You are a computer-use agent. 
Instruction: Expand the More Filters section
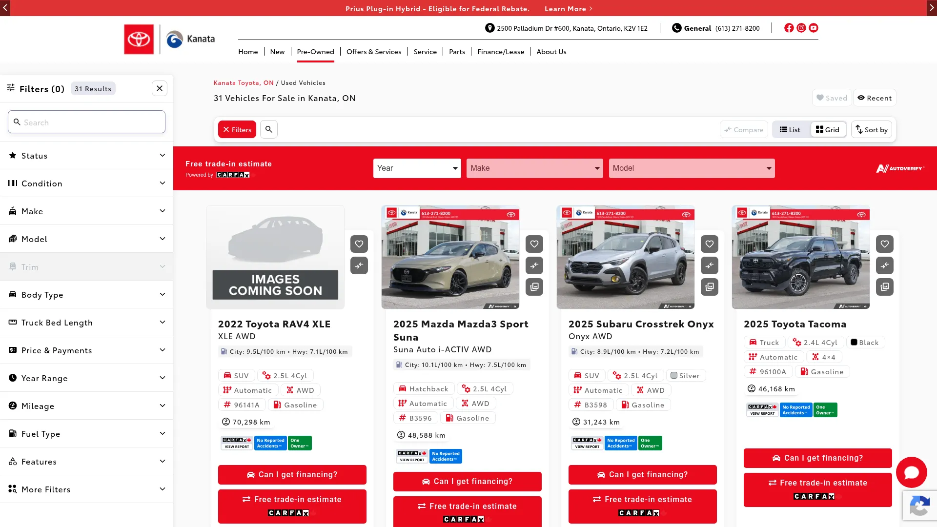point(86,489)
